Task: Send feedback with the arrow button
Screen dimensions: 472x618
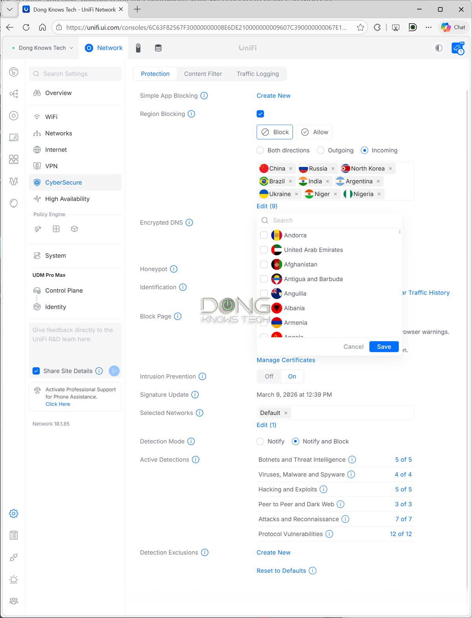Action: (114, 371)
